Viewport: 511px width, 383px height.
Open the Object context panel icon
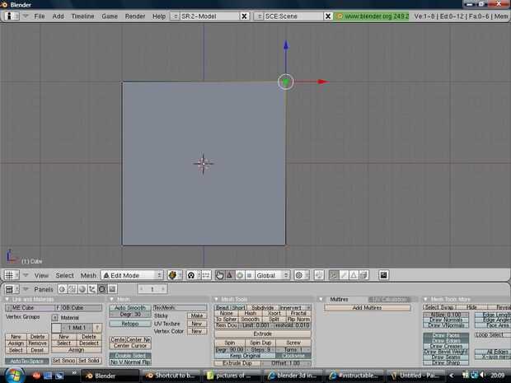coord(92,289)
